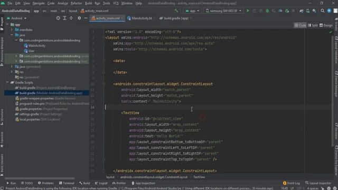Switch editor to Design view
Image resolution: width=338 pixels, height=190 pixels.
coord(326,25)
